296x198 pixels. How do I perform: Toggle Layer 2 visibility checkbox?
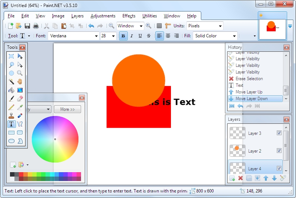279,151
